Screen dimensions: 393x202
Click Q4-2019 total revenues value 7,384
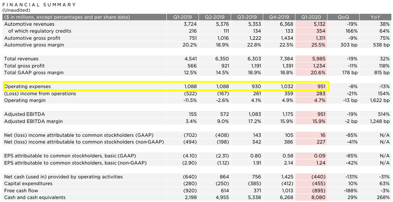(x=287, y=59)
